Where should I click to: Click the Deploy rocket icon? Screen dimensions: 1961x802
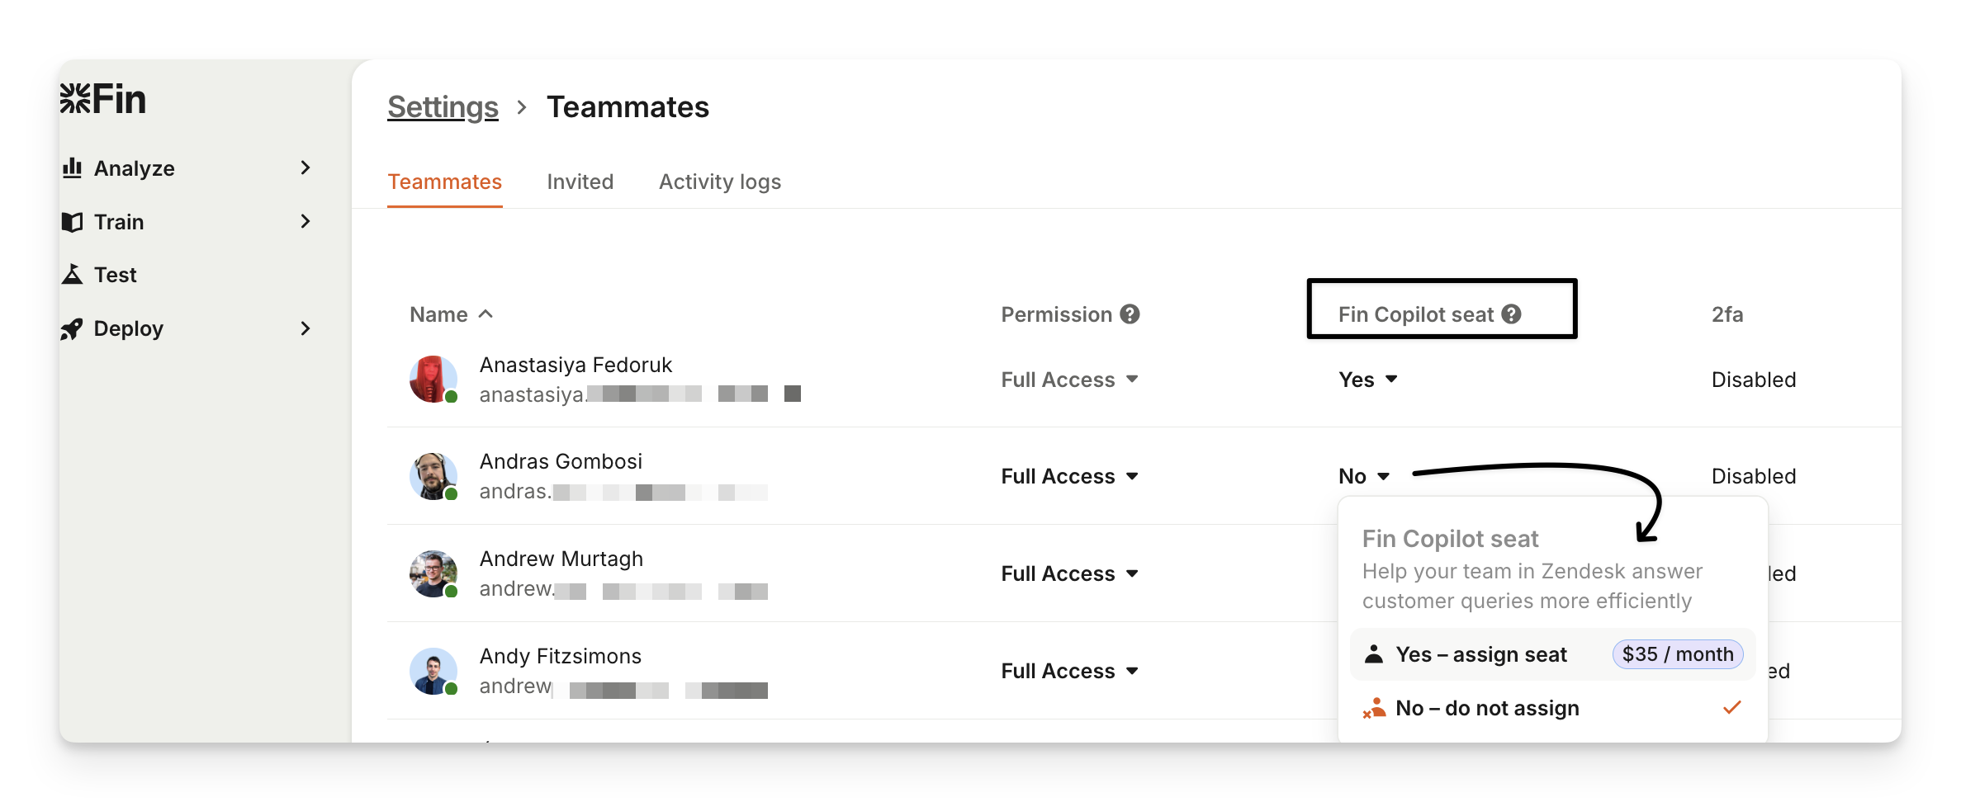73,329
